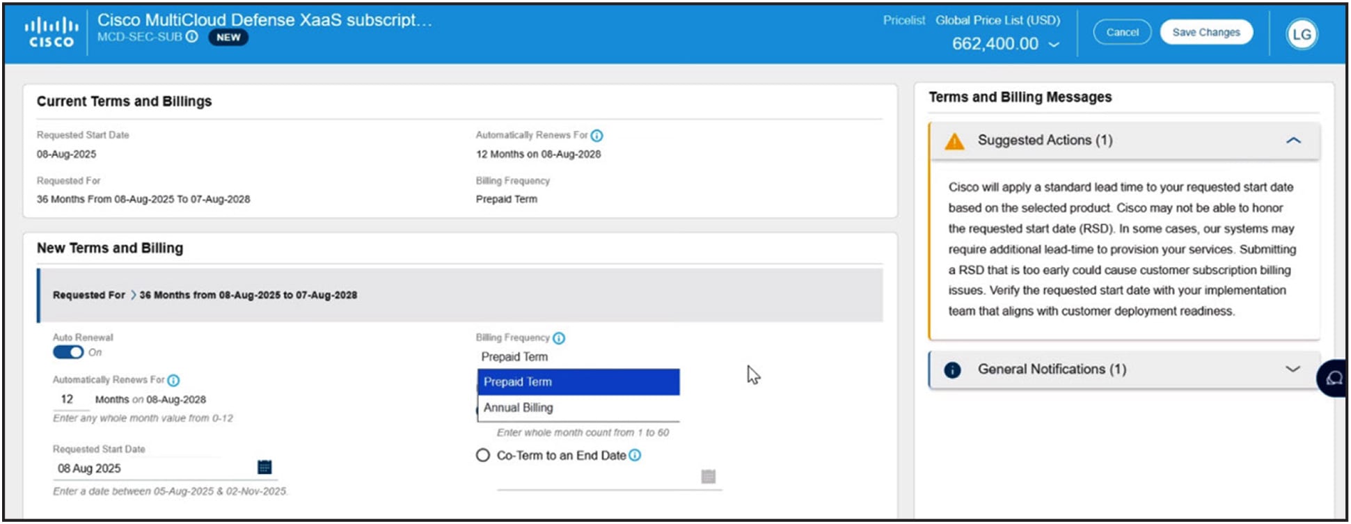The image size is (1351, 524).
Task: Show Co-Term to an End Date info
Action: [x=635, y=455]
